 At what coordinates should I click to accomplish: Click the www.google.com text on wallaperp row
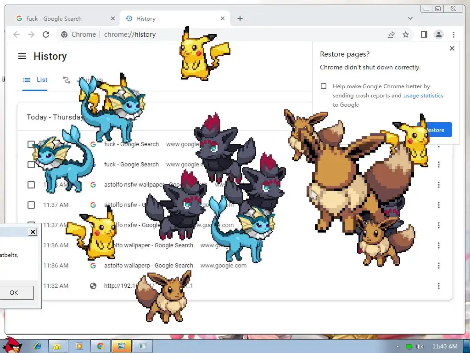224,266
